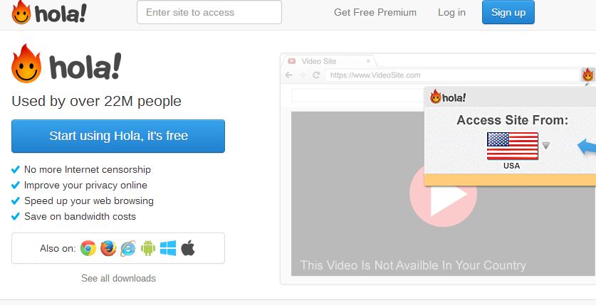Click the Sign up button
This screenshot has height=305, width=596.
508,12
